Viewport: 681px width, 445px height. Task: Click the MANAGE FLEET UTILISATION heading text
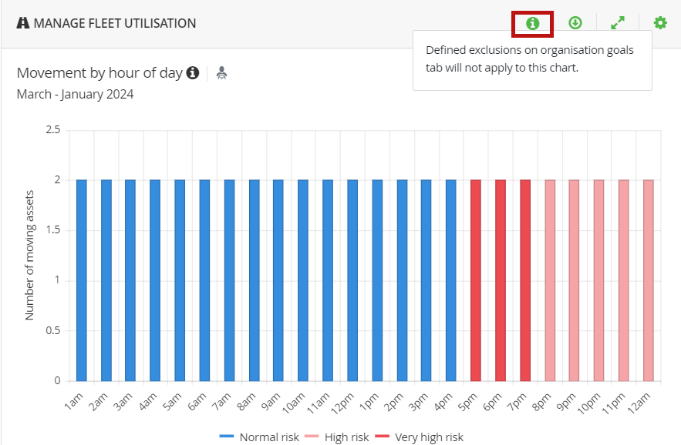point(115,23)
